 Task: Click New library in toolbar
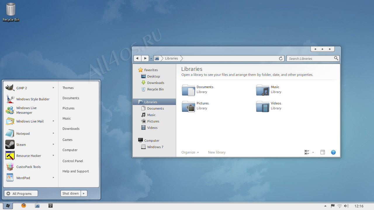(217, 152)
